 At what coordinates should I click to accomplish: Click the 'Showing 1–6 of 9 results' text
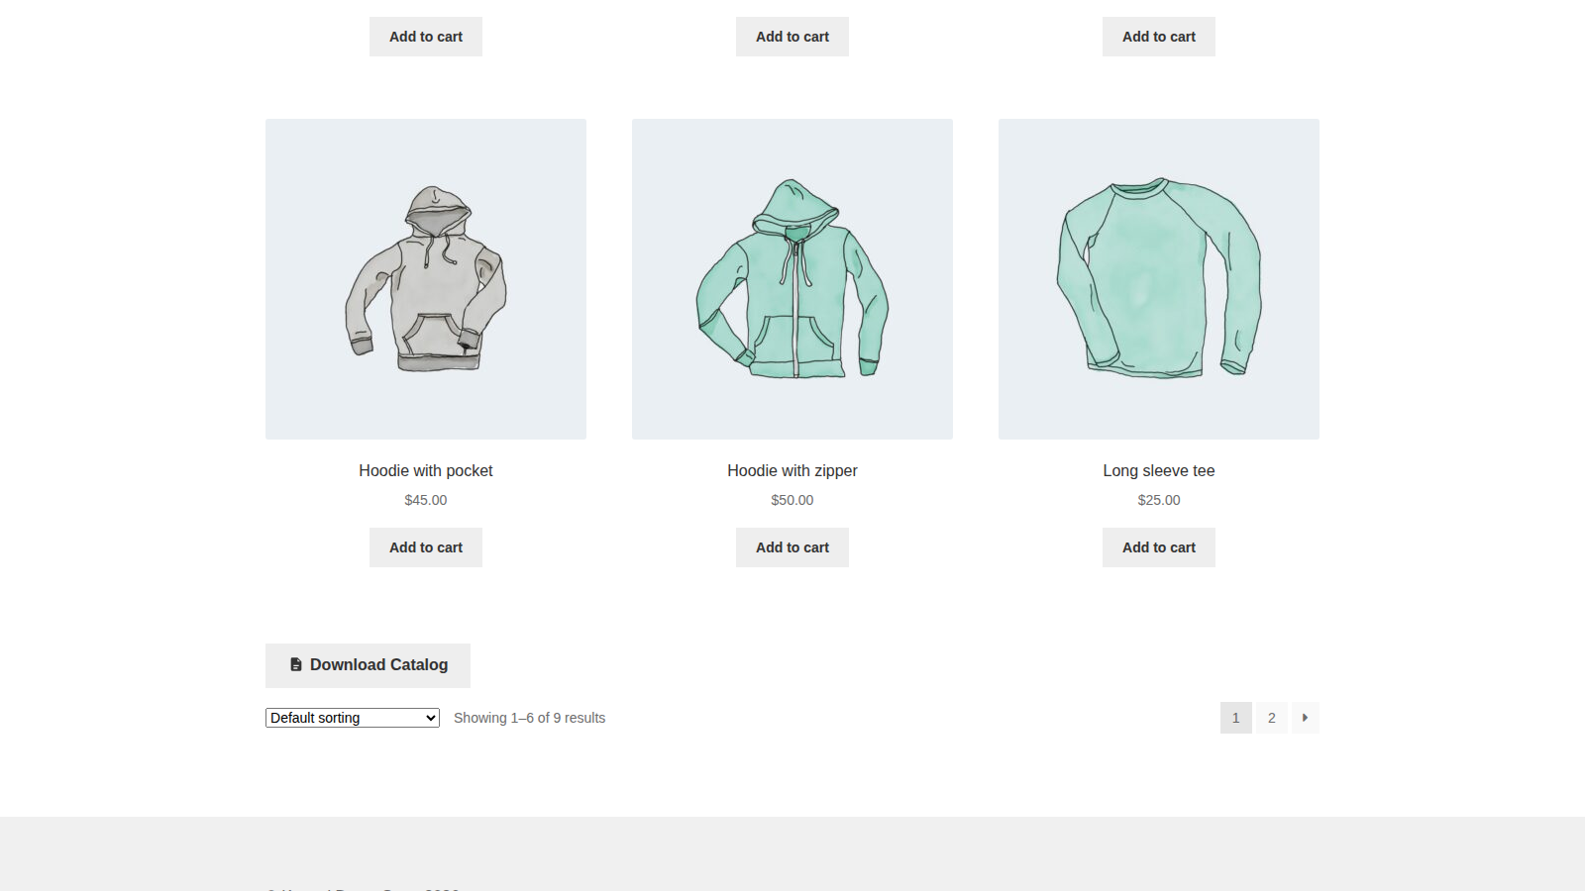pyautogui.click(x=529, y=718)
